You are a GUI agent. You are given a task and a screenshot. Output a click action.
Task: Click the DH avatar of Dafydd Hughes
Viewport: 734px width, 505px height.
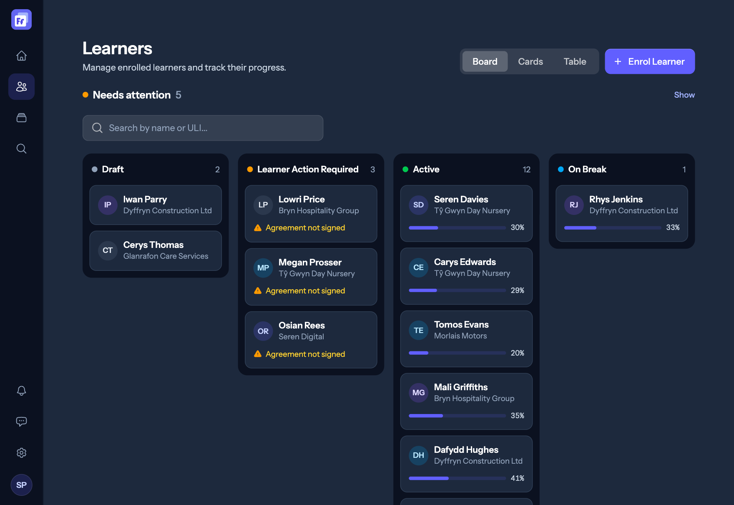click(418, 455)
